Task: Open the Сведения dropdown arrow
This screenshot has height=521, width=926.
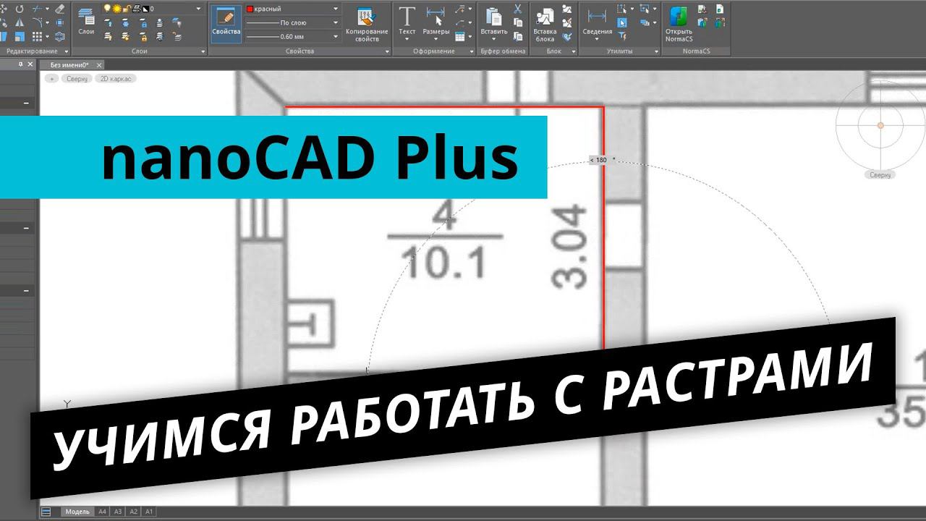Action: 597,39
